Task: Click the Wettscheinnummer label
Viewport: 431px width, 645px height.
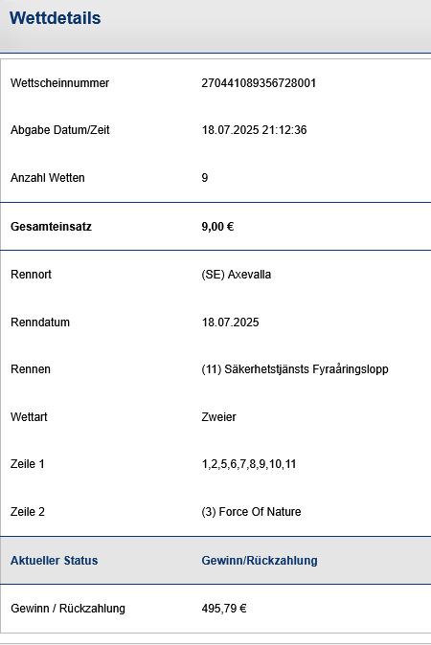Action: point(59,83)
